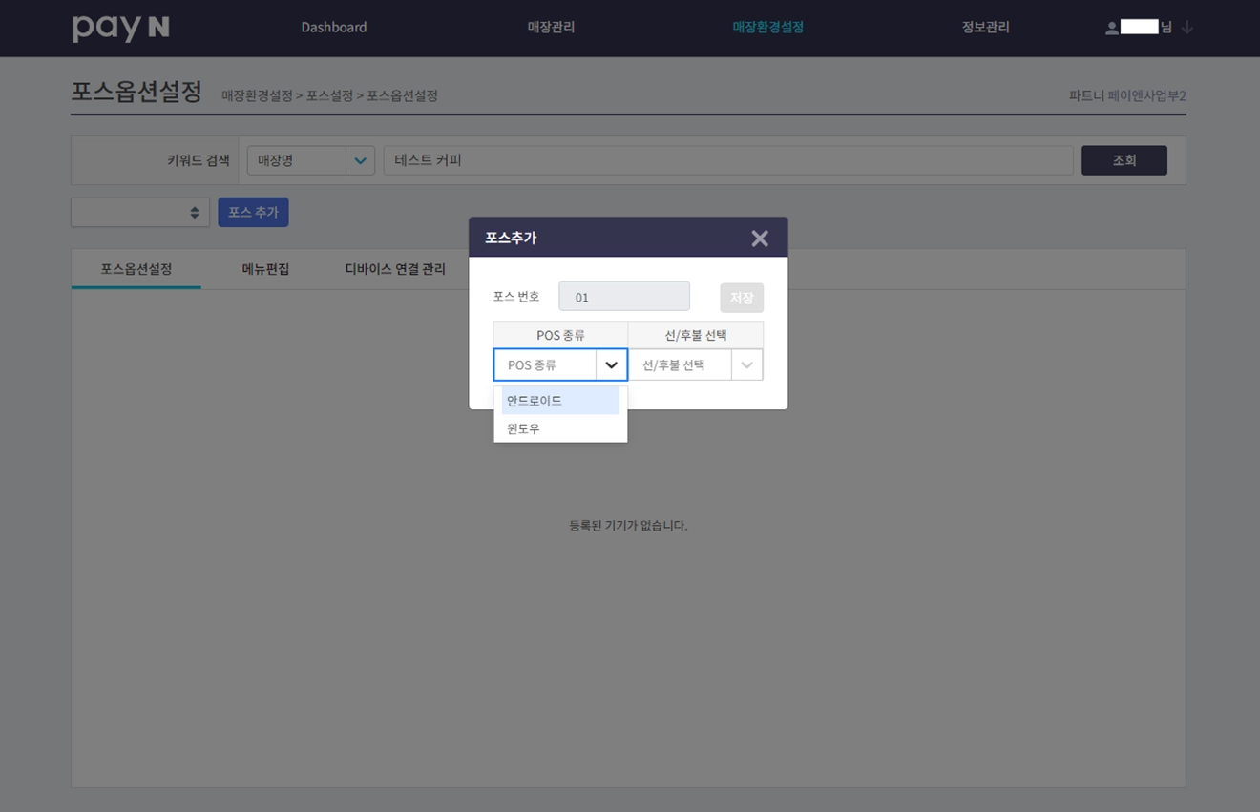
Task: Click the 포스 번호 label
Action: [x=516, y=296]
